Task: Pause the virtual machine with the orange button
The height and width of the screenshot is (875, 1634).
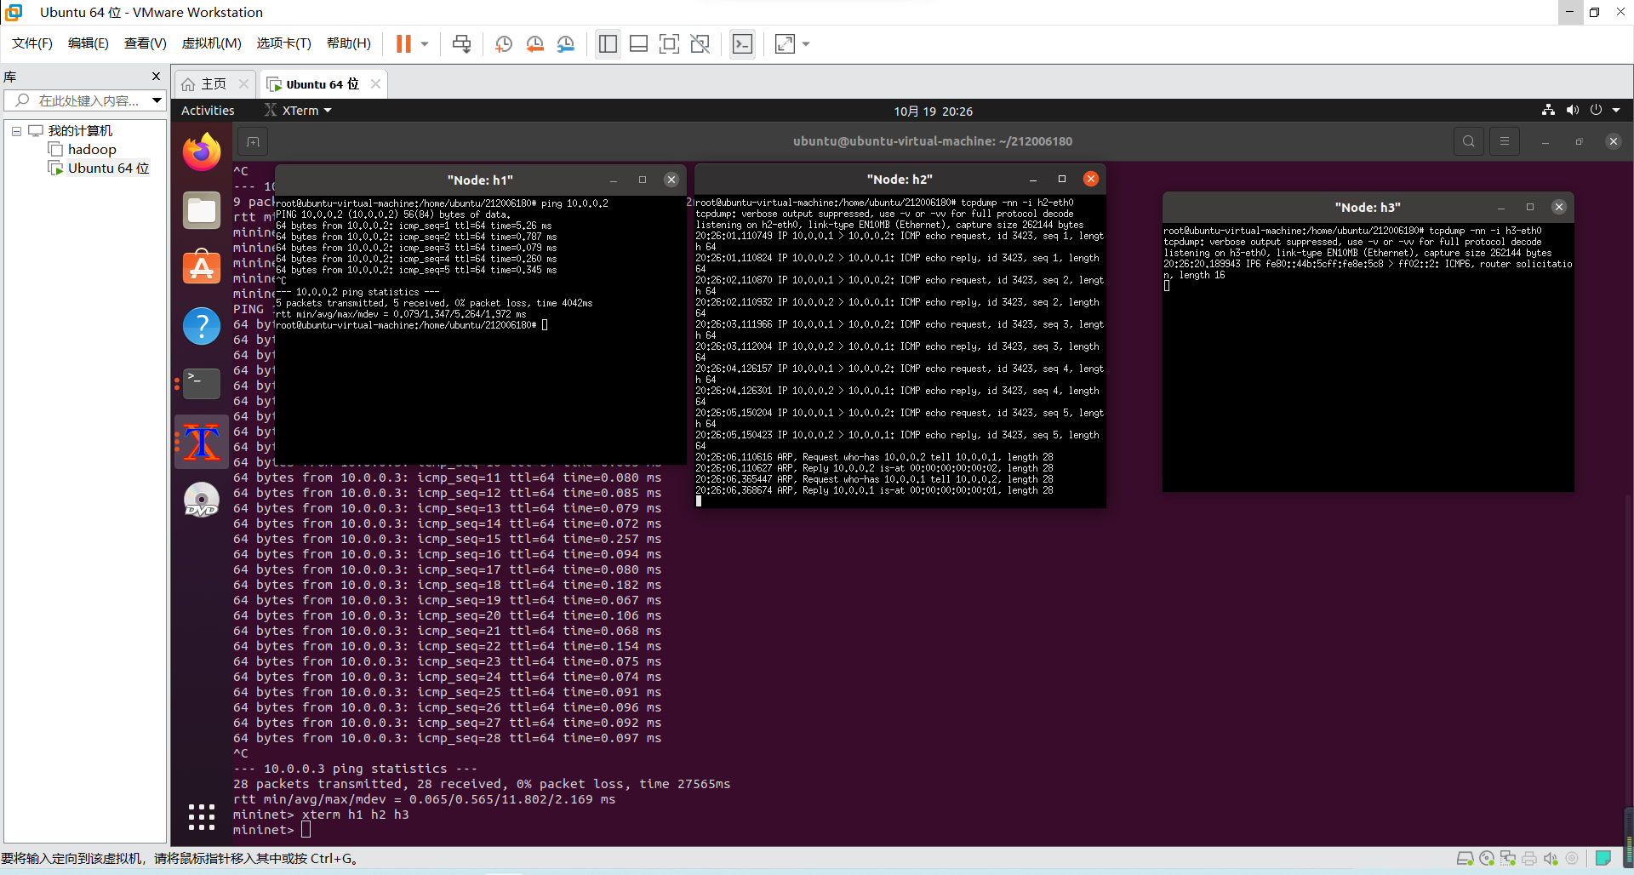Action: point(403,44)
